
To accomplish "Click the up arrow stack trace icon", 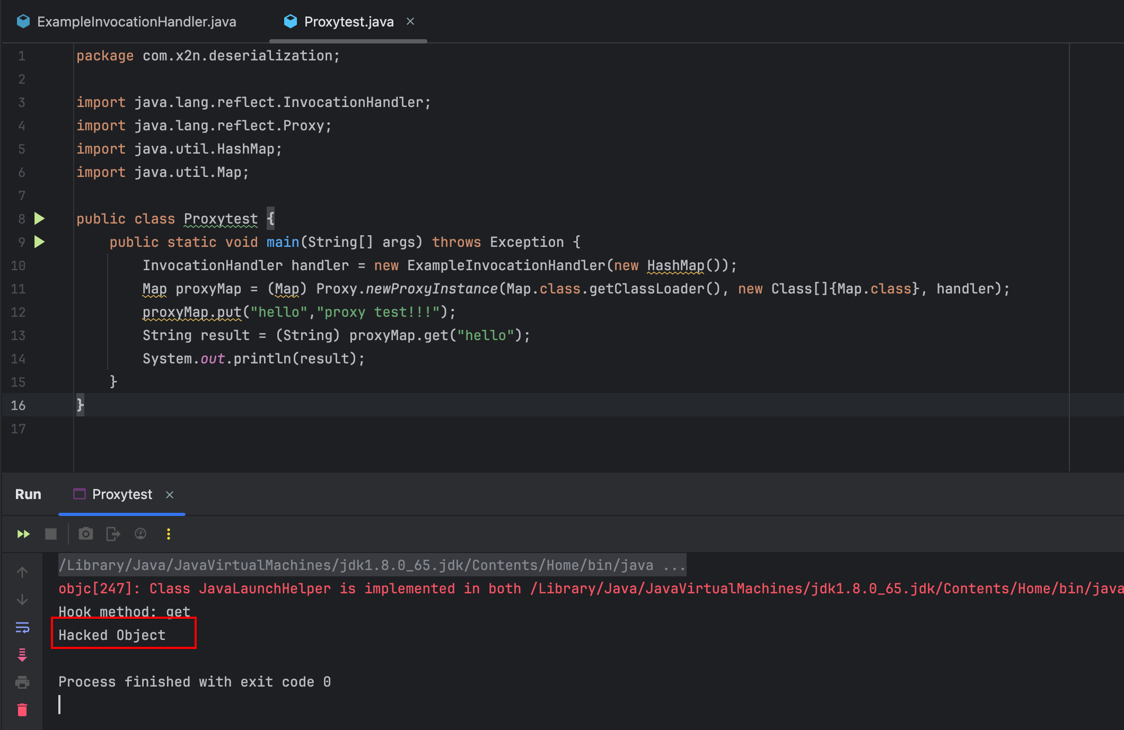I will [22, 572].
